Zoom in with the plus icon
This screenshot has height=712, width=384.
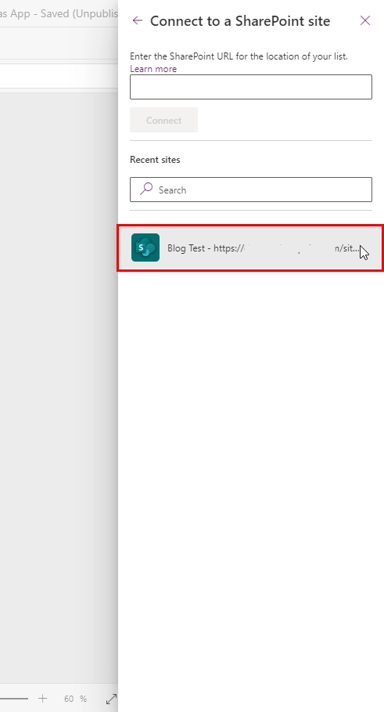click(42, 699)
